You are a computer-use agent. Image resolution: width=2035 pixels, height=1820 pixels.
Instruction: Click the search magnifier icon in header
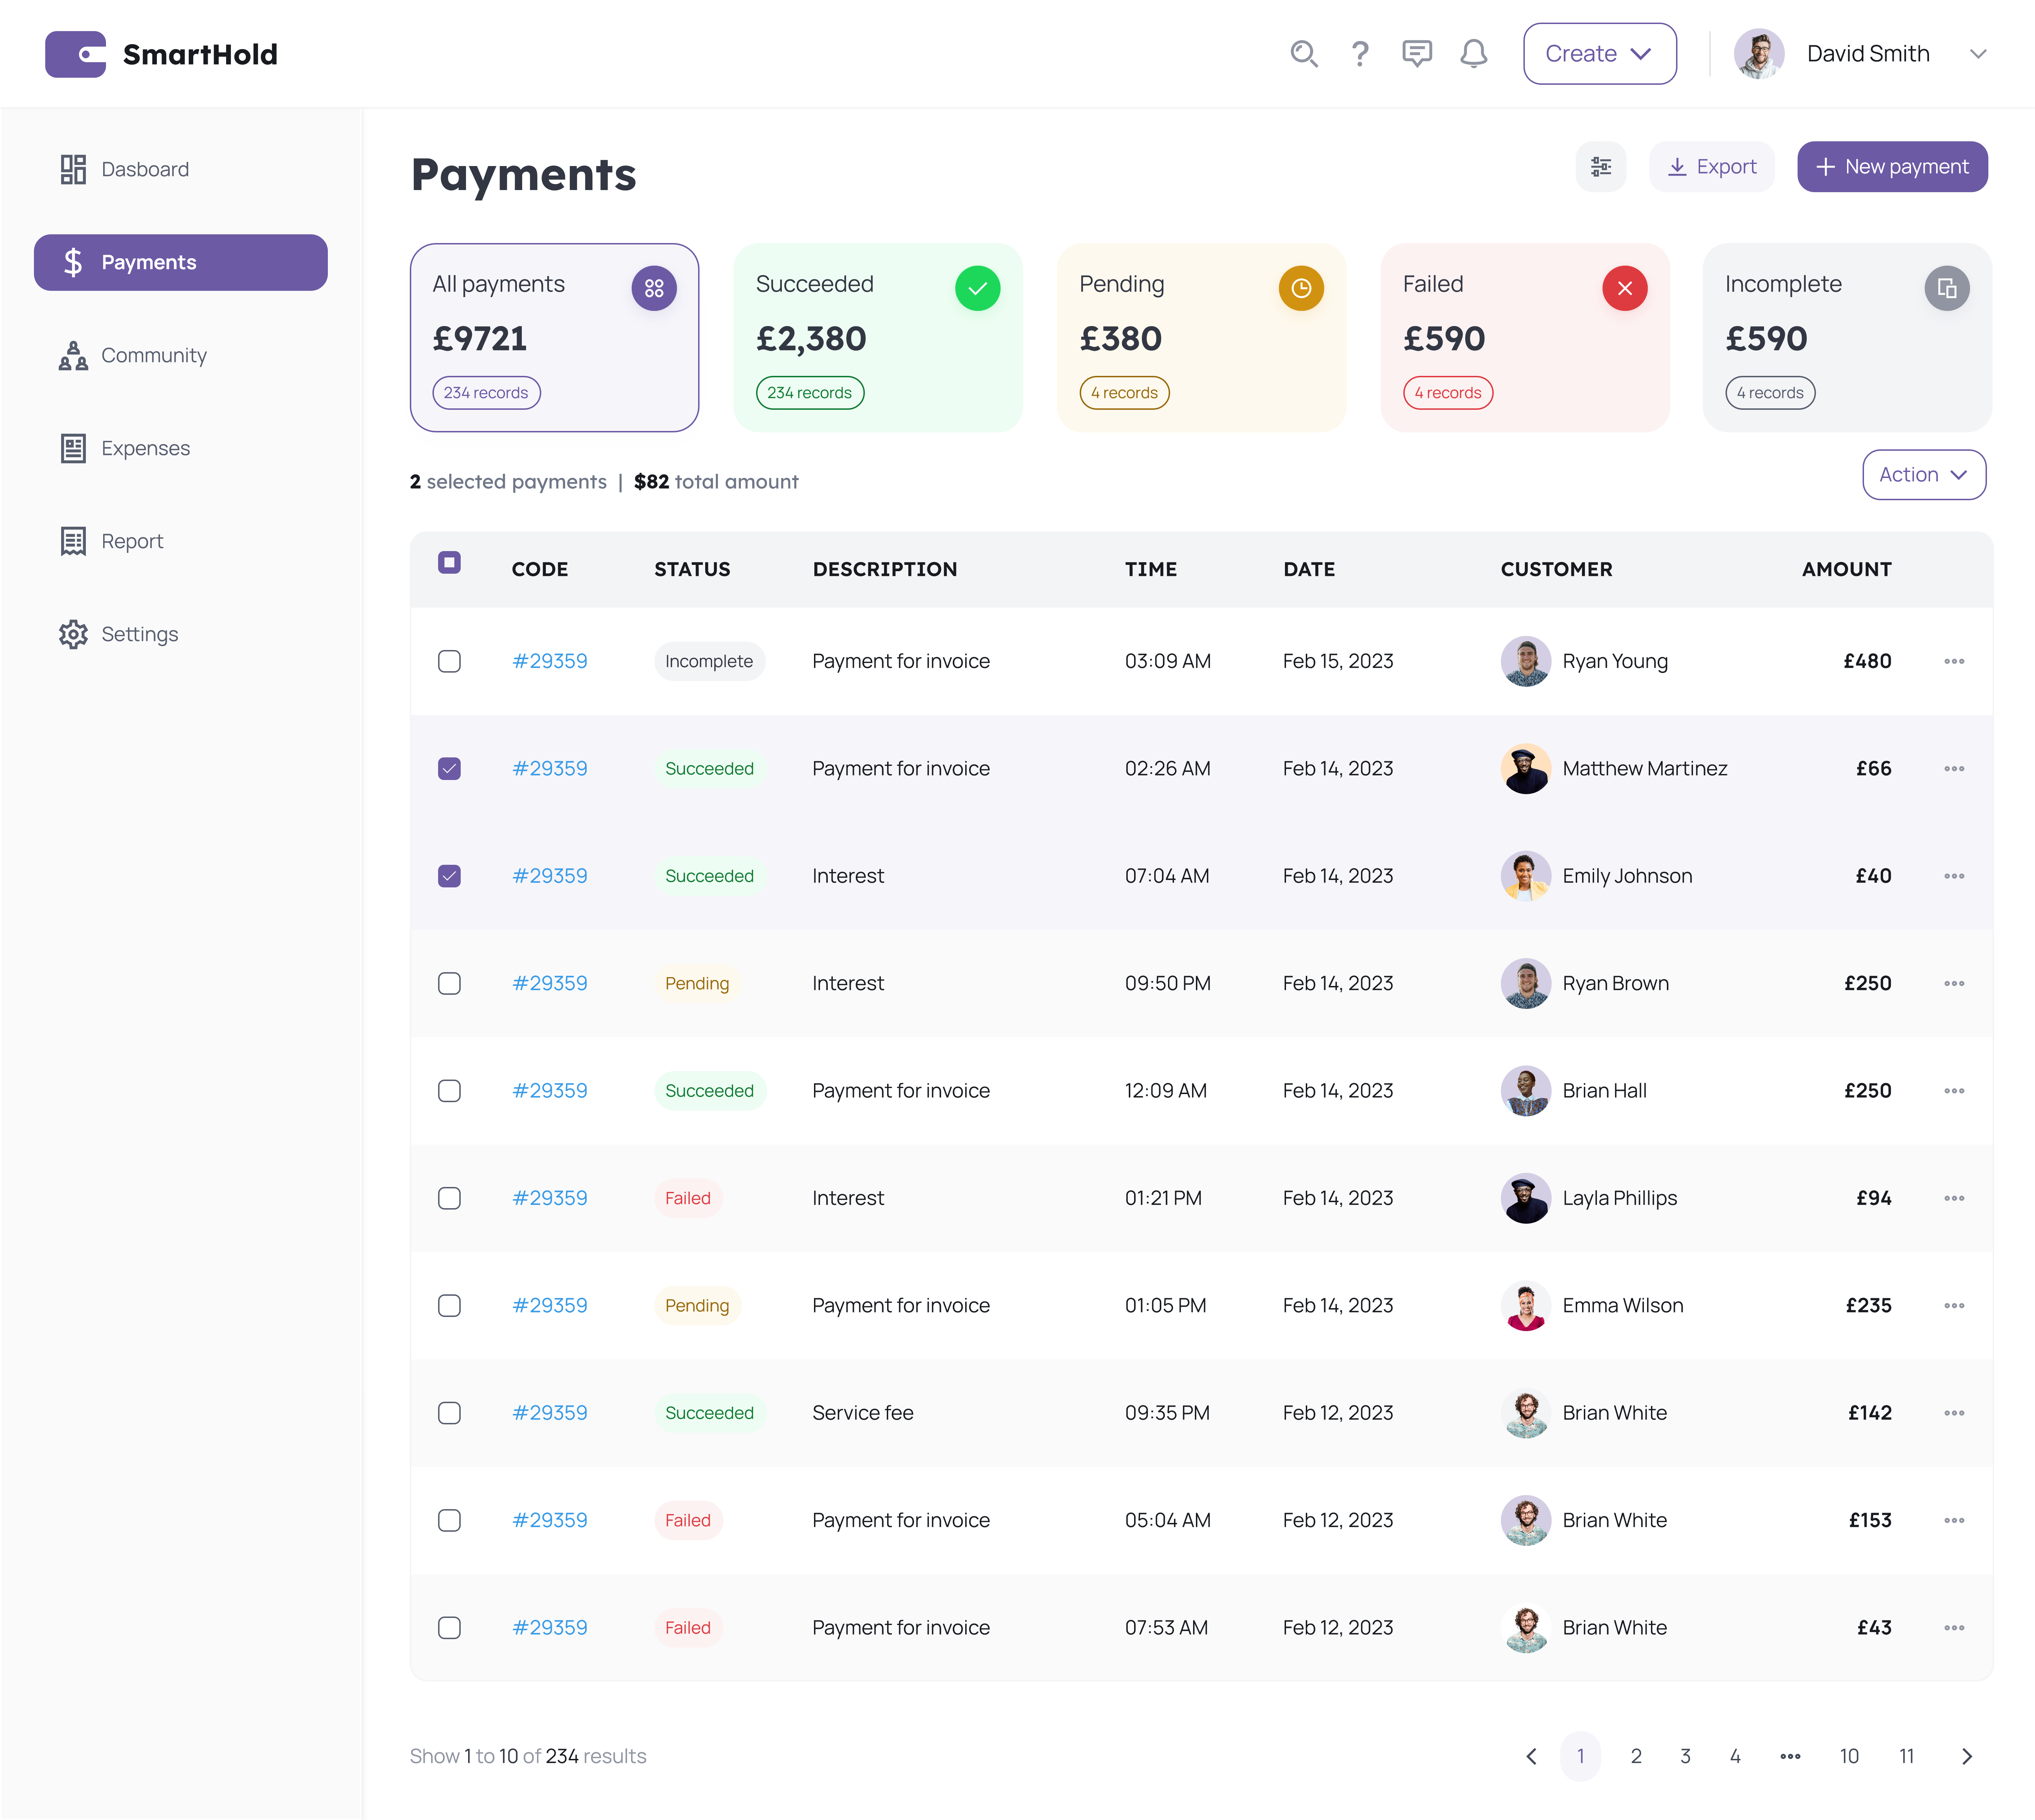1303,54
